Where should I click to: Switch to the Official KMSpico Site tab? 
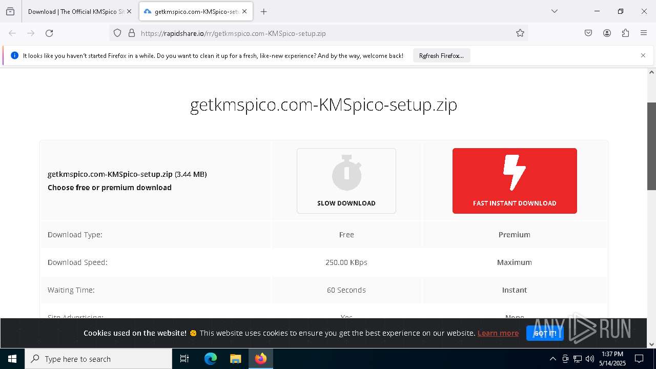pos(75,11)
